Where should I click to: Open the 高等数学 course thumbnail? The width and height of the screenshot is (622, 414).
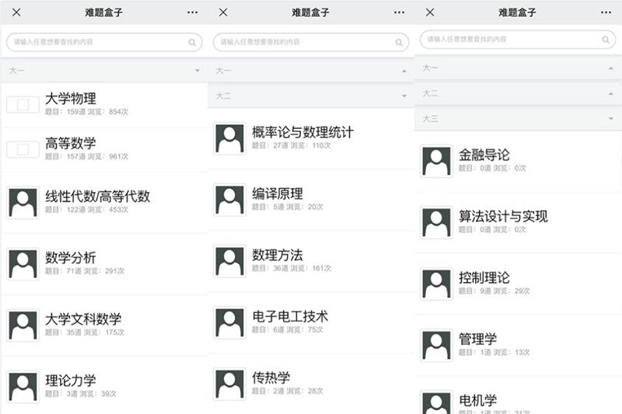(x=23, y=149)
